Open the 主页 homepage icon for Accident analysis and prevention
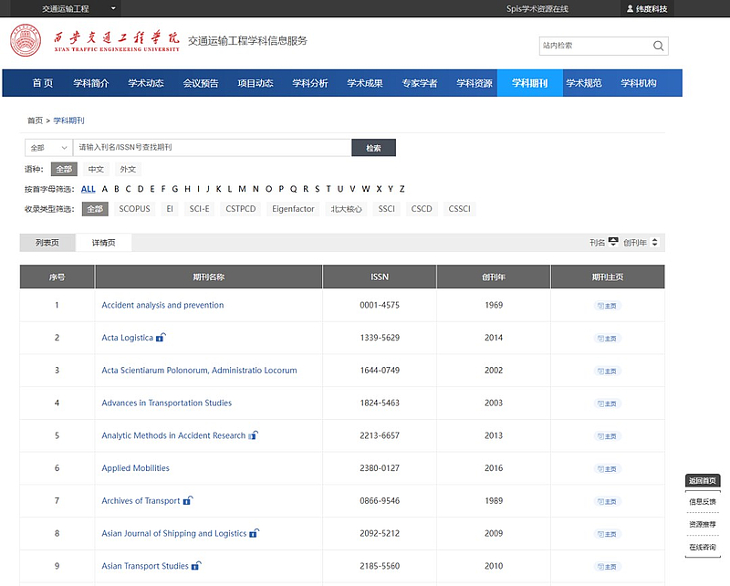This screenshot has height=586, width=730. 608,306
